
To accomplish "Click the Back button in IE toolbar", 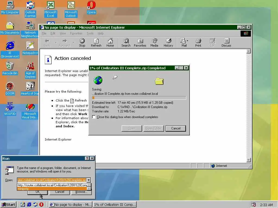I will click(47, 43).
